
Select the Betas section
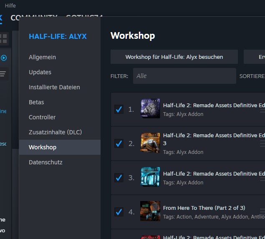(36, 102)
